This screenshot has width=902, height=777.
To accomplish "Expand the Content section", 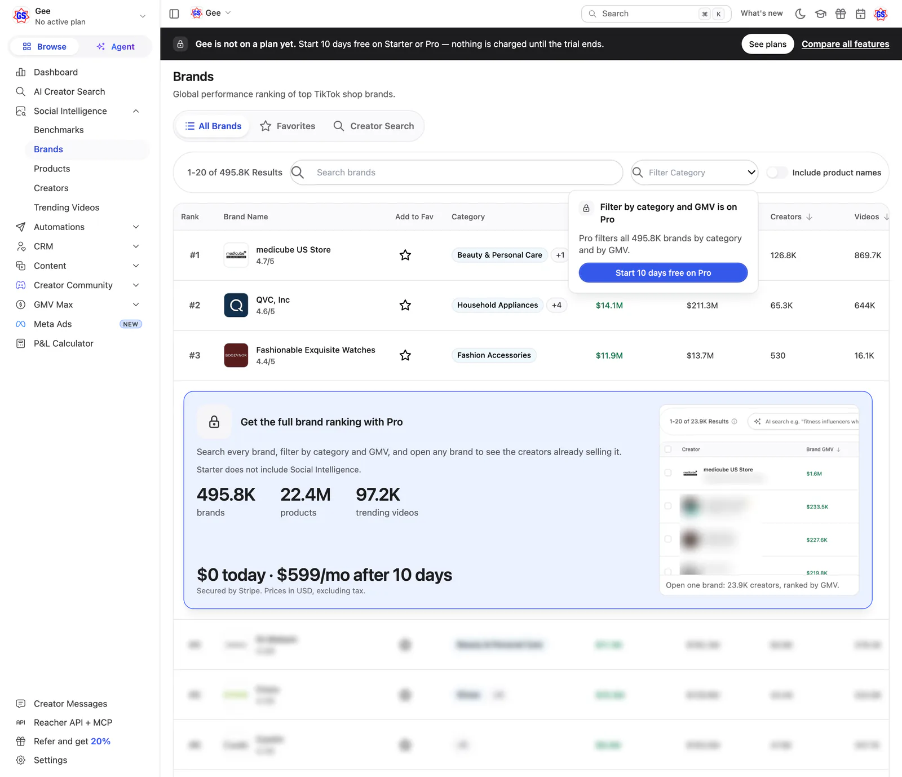I will pos(136,266).
